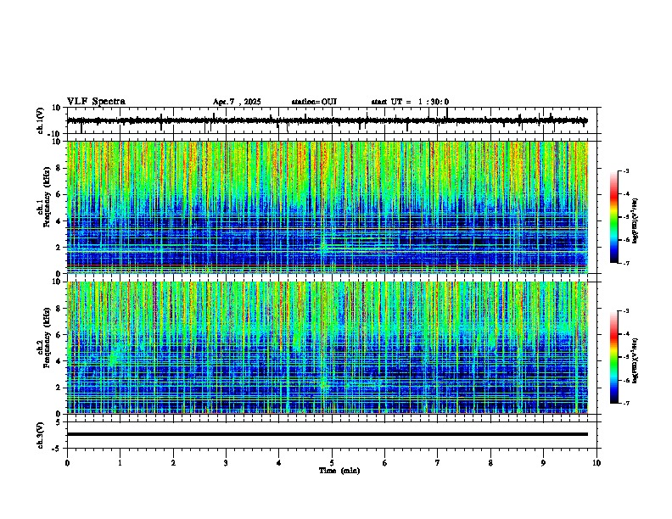Click the "-7" label on ch.2 color bar
The width and height of the screenshot is (672, 519).
(x=625, y=404)
